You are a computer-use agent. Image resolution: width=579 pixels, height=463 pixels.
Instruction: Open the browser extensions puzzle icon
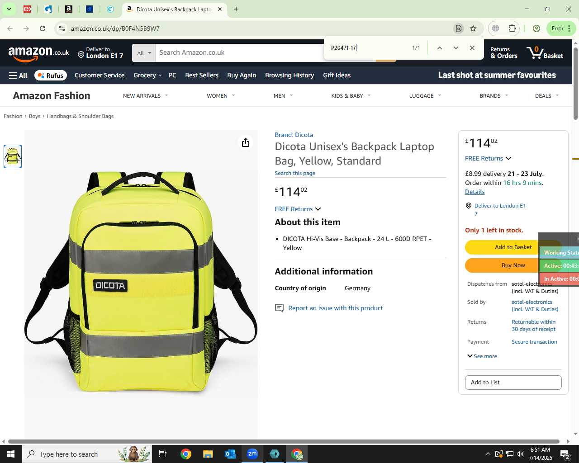[512, 28]
